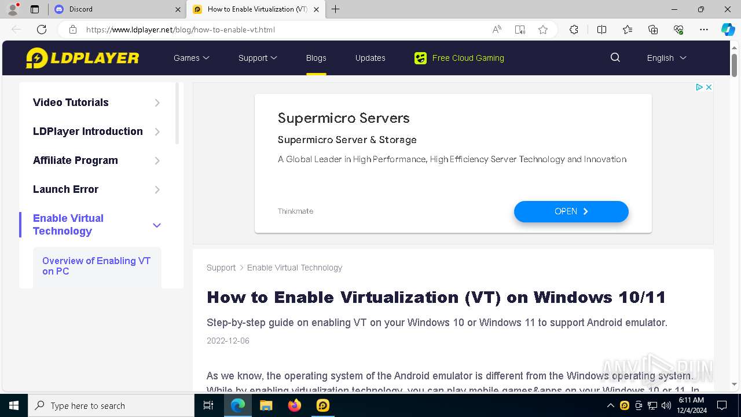Open Collections icon
741x417 pixels.
(x=653, y=30)
